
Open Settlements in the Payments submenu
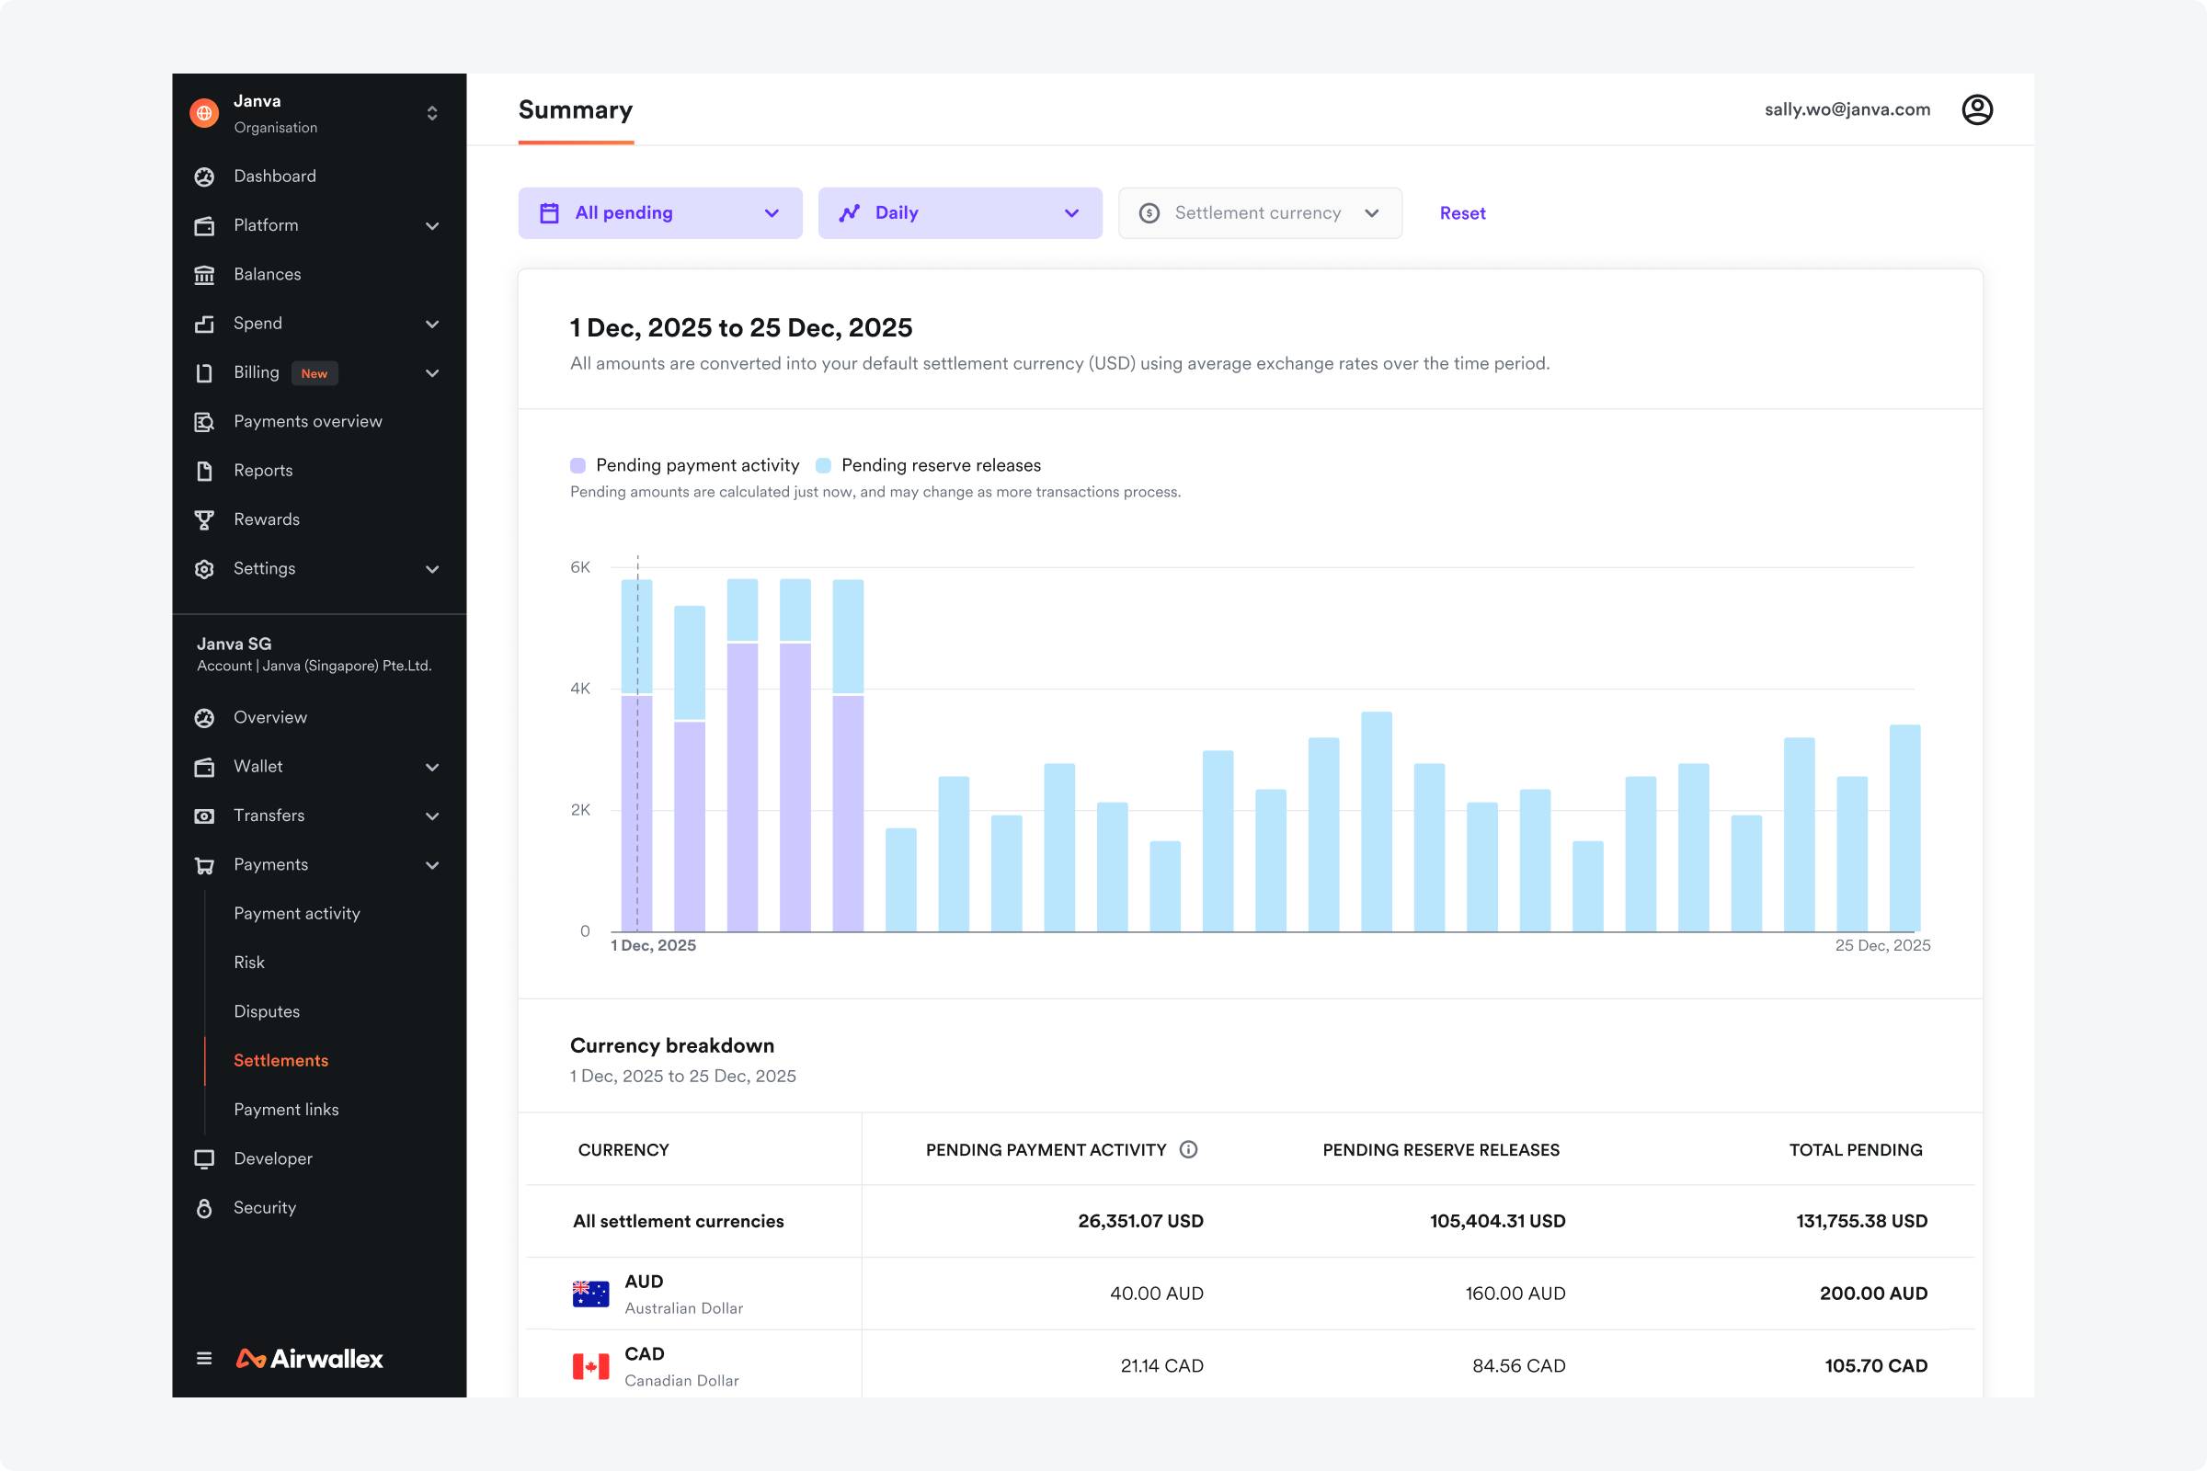pyautogui.click(x=280, y=1060)
